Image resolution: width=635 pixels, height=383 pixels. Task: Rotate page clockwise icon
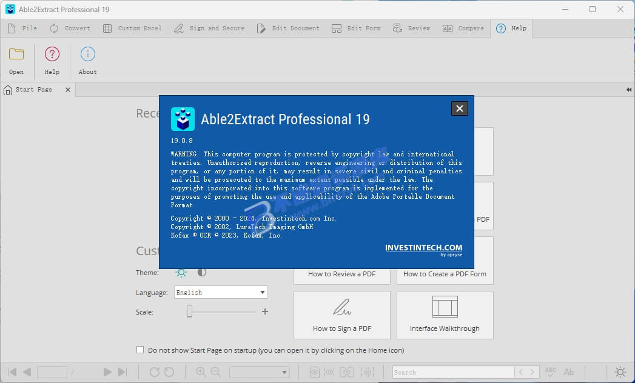pyautogui.click(x=154, y=372)
